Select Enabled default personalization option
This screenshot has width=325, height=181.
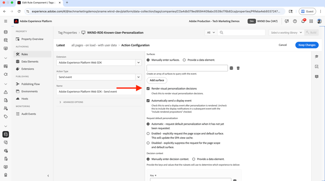(x=148, y=133)
